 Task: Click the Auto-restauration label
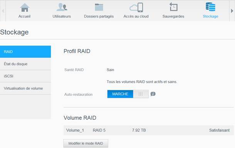(78, 95)
